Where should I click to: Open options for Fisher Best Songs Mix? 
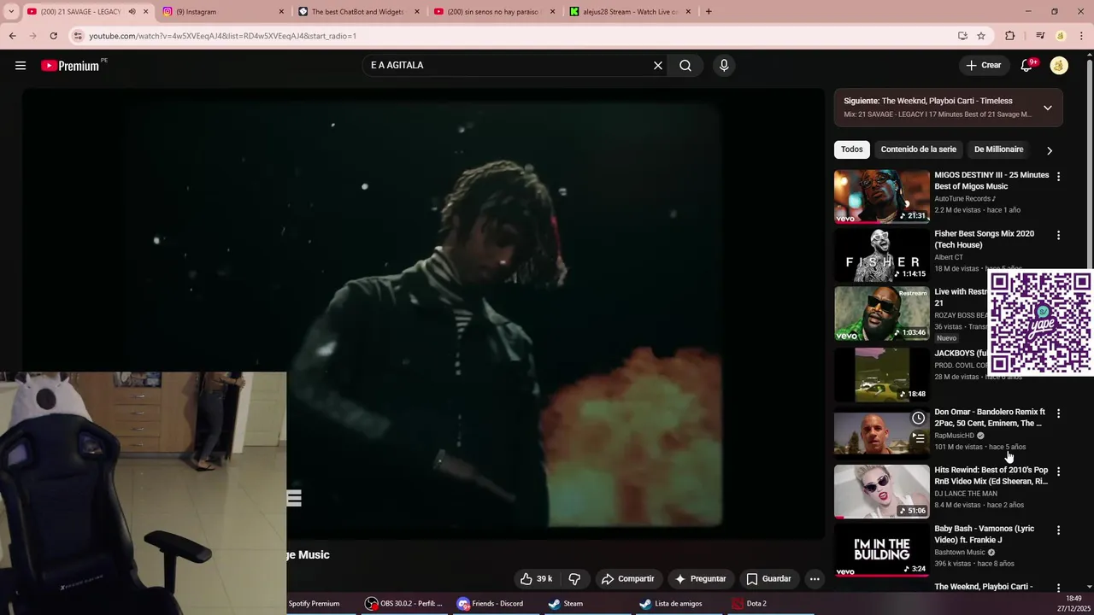pyautogui.click(x=1058, y=235)
